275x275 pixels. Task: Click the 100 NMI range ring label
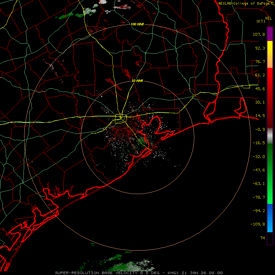click(137, 24)
